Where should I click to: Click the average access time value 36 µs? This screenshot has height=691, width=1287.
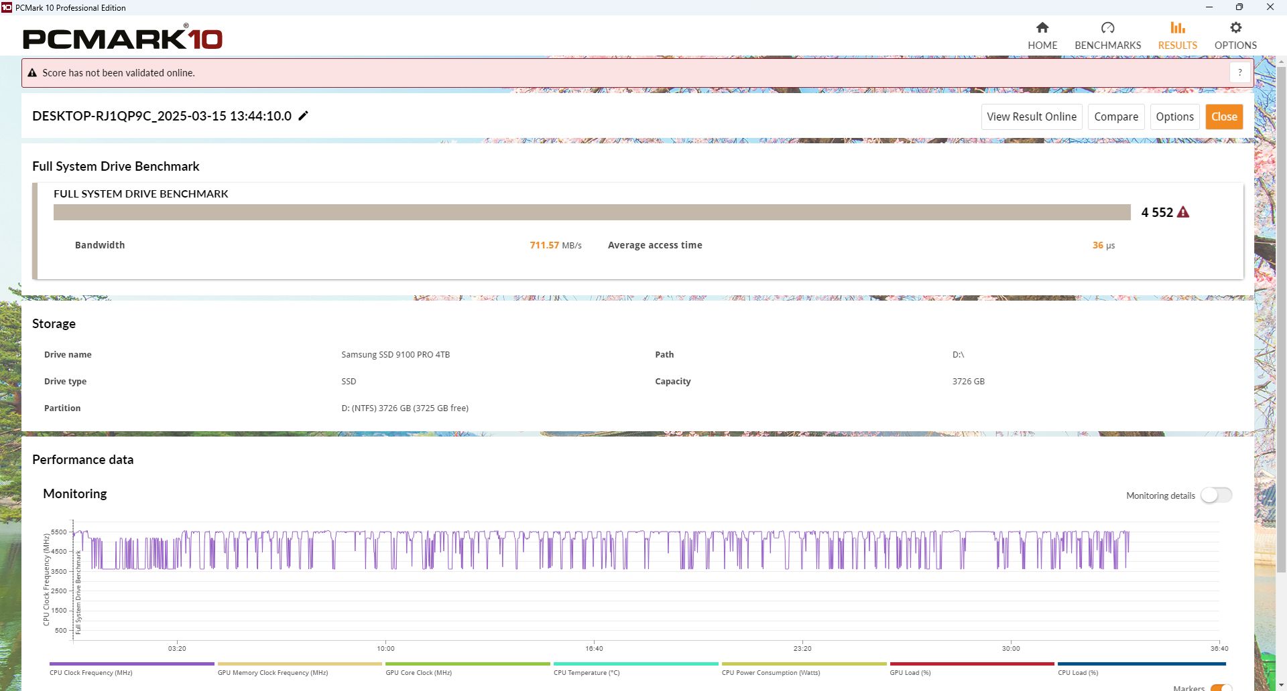click(x=1103, y=245)
